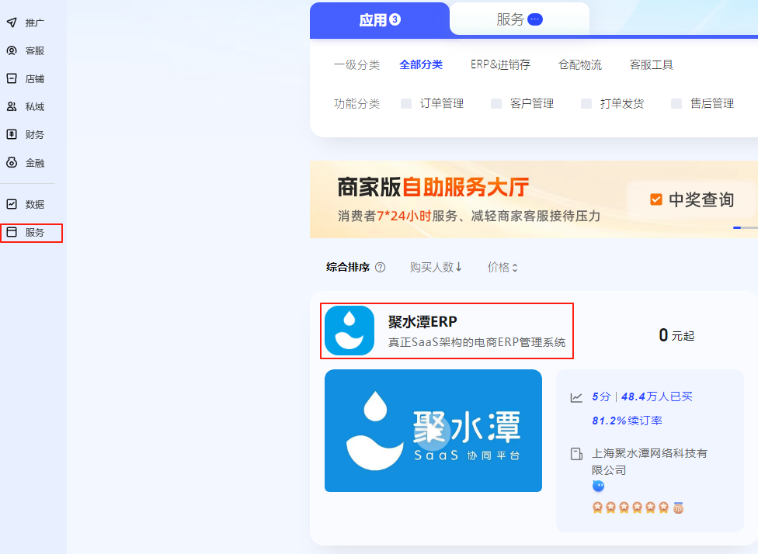This screenshot has height=554, width=758.
Task: Tick the 订单管理 checkbox
Action: (406, 103)
